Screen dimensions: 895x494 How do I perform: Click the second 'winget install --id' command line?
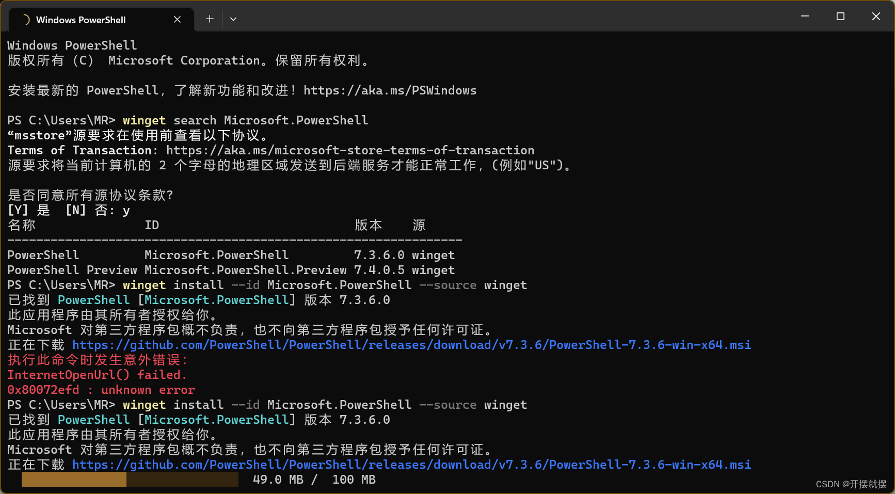tap(325, 405)
